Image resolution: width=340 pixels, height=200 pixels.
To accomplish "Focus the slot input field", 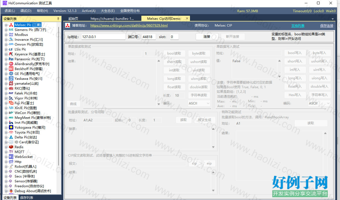I will click(174, 37).
